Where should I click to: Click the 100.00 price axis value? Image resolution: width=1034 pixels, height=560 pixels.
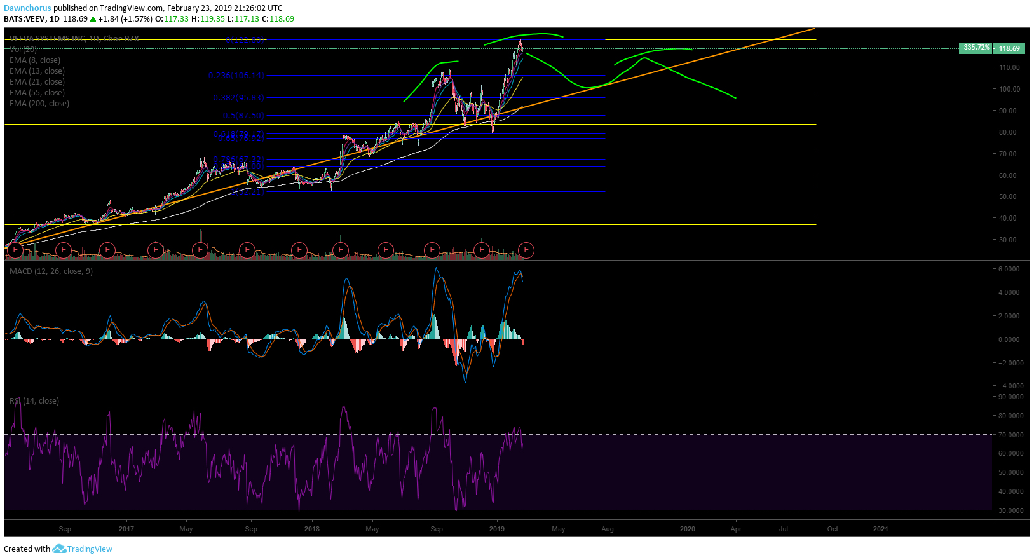(x=1009, y=89)
